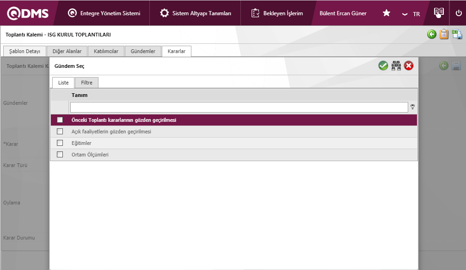Screen dimensions: 466x270
Task: Check the Eğitimler checkbox
Action: pos(60,143)
